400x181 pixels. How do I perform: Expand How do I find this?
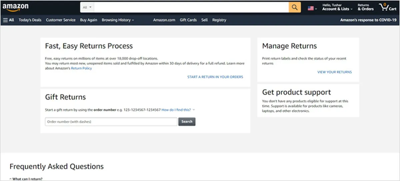(x=178, y=110)
